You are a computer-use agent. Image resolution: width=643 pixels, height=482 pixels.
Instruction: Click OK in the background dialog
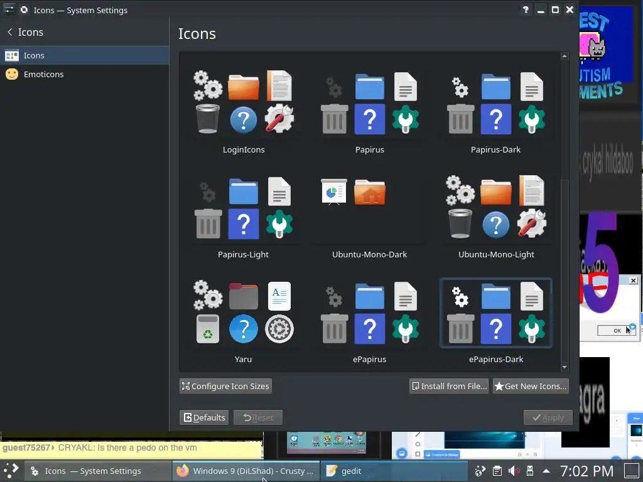point(617,330)
